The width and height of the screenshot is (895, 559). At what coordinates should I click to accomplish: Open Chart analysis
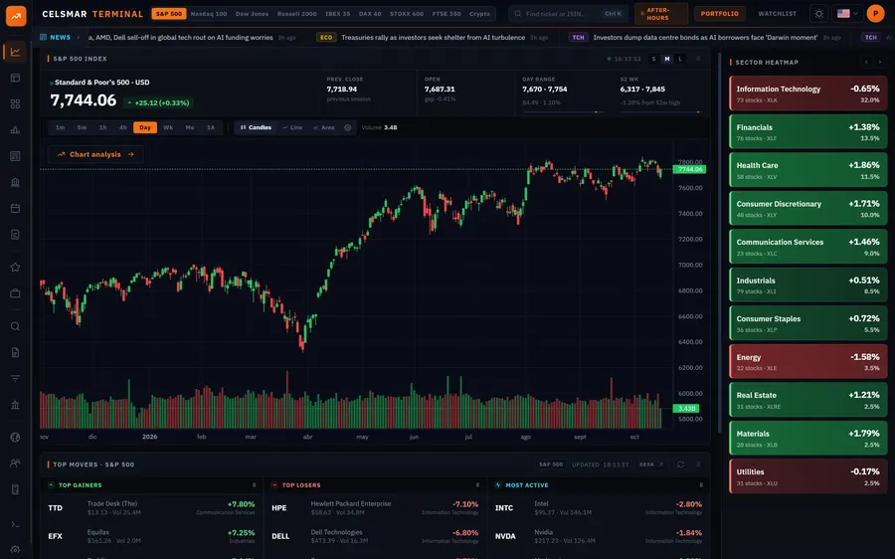pyautogui.click(x=95, y=155)
